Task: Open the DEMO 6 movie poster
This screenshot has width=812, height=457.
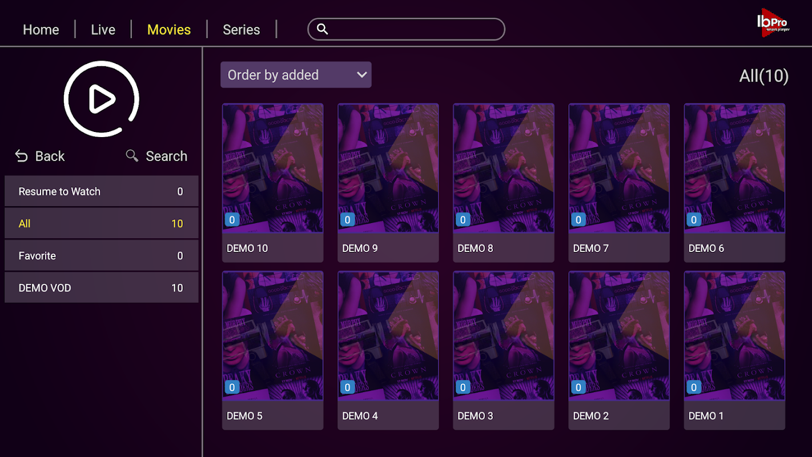Action: click(735, 168)
